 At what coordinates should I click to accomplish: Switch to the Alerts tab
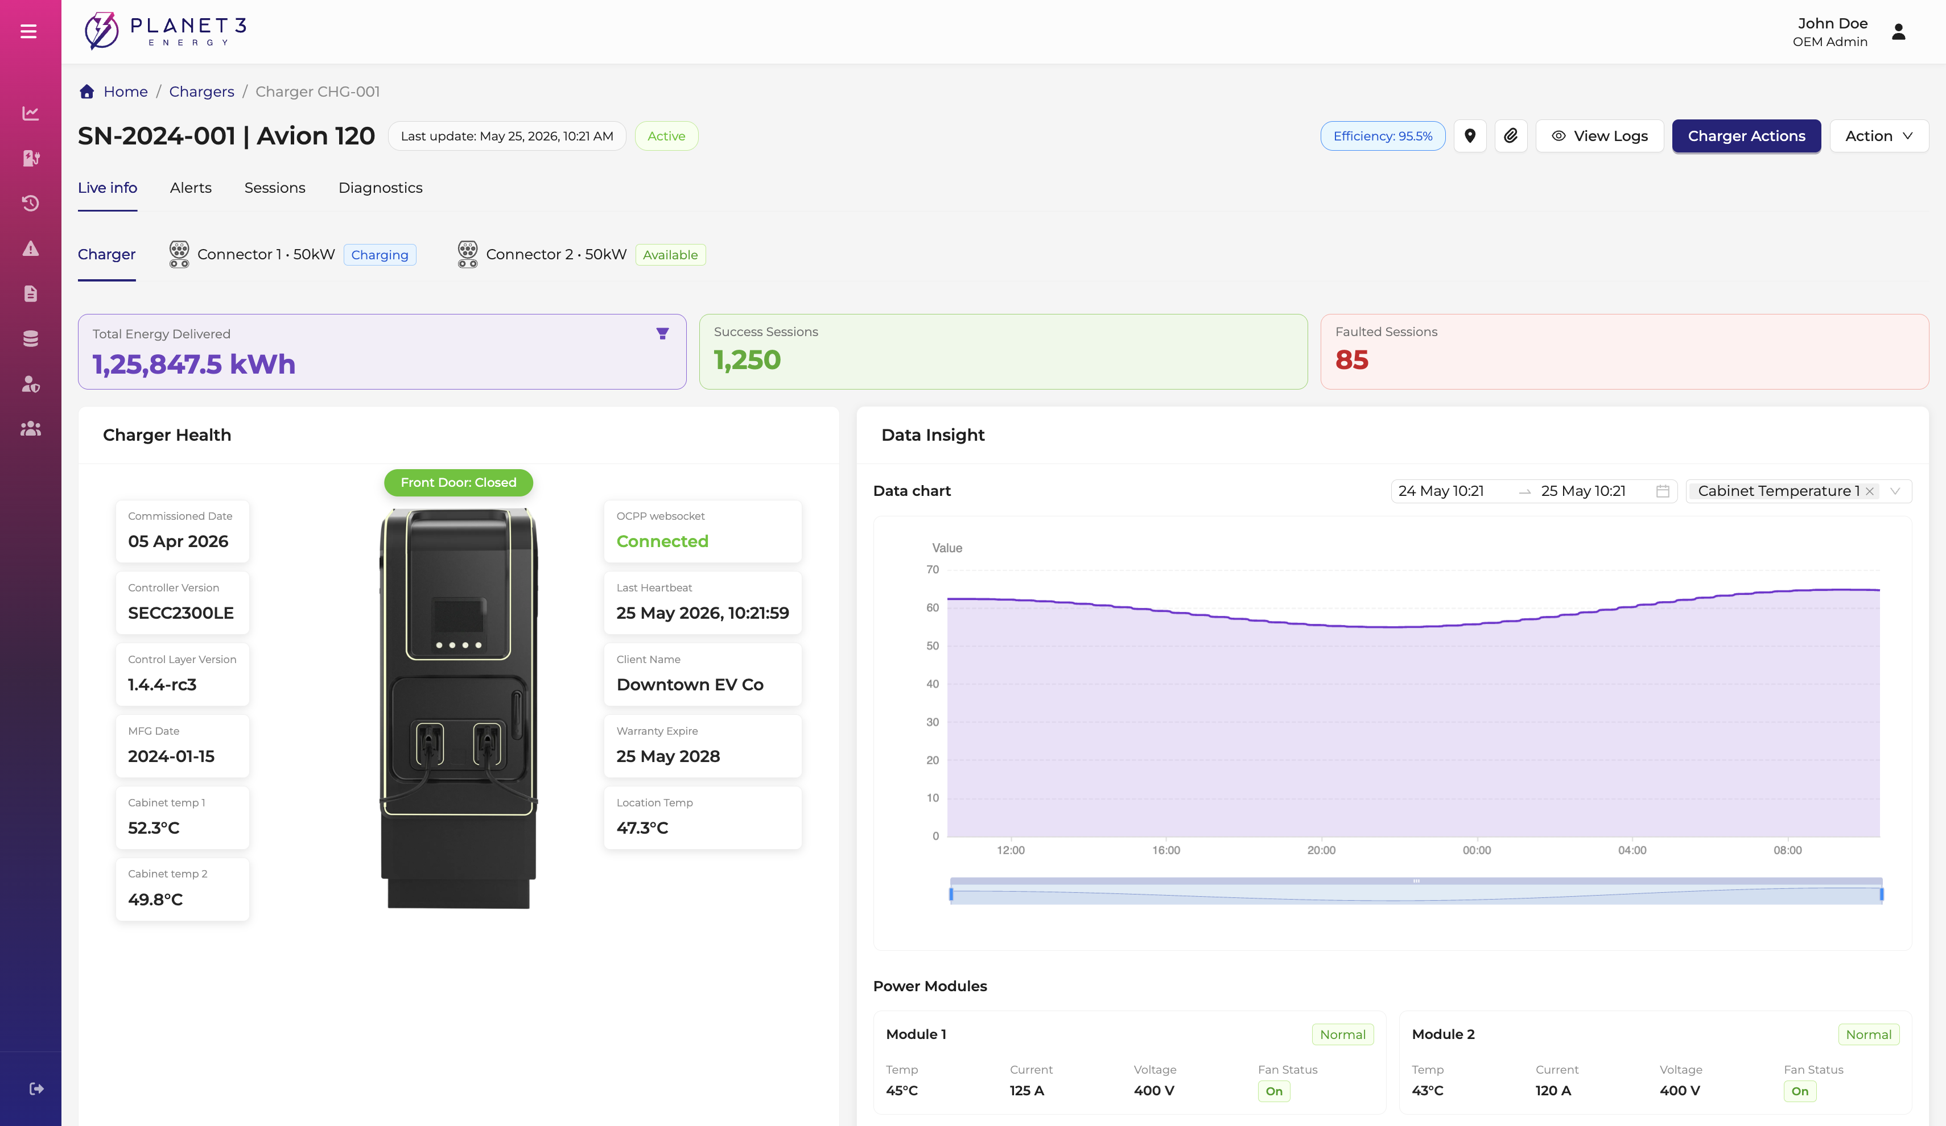coord(191,188)
